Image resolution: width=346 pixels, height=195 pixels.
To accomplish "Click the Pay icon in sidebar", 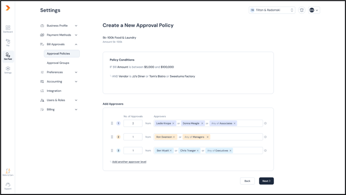I will tap(8, 42).
